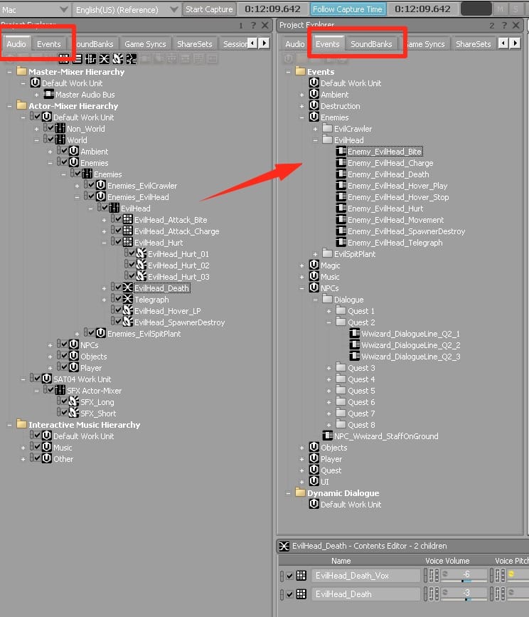Toggle inclusion checkbox for EvilHead_Hurt_01
Screen dimensions: 529x617
coord(132,253)
